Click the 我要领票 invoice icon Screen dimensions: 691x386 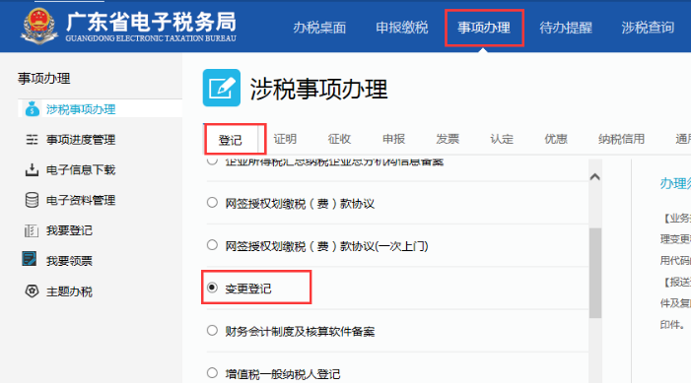(x=30, y=259)
